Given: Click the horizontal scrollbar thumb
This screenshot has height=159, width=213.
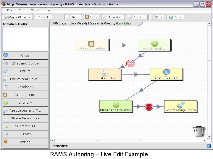Looking at the screenshot, I should point(98,141).
